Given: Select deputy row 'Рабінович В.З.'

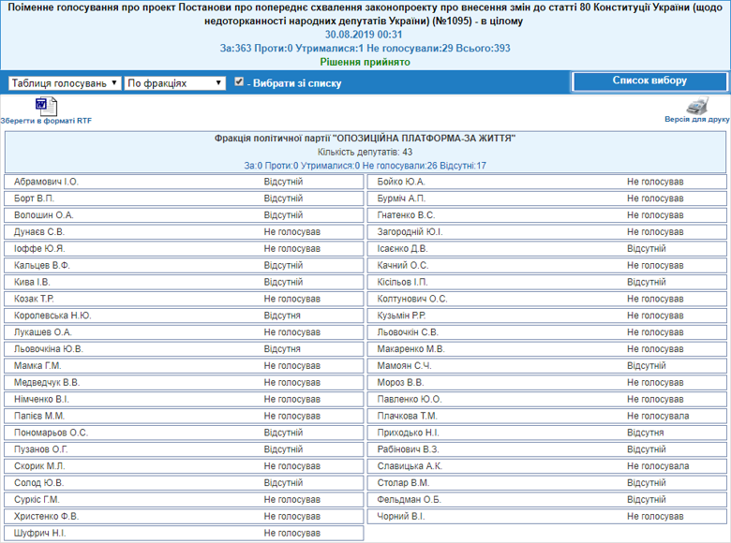Looking at the screenshot, I should coord(547,450).
